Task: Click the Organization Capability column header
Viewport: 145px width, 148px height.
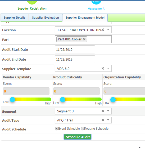Action: point(122,77)
